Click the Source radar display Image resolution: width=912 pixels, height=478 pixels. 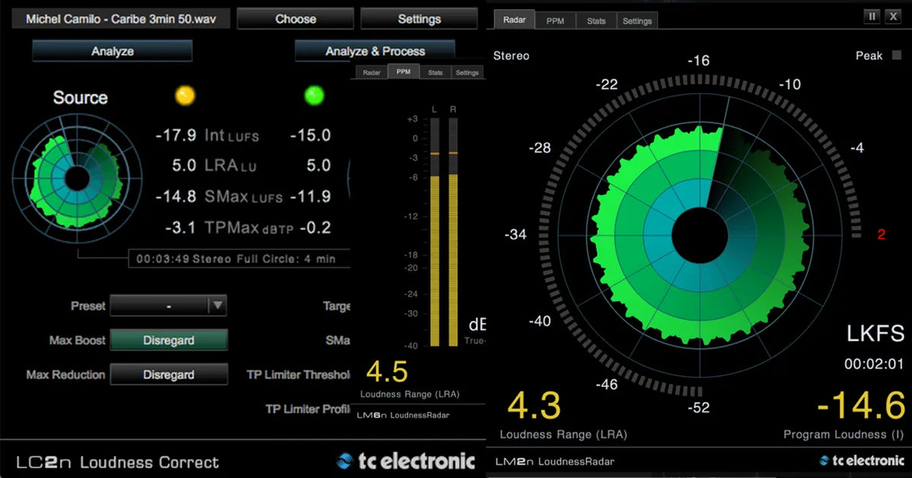click(x=76, y=179)
